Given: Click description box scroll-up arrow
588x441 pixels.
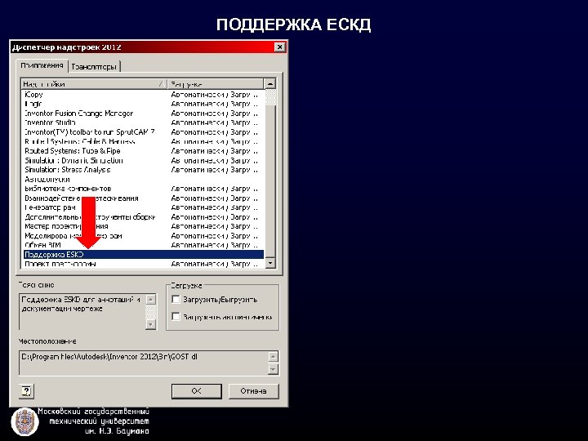Looking at the screenshot, I should coord(150,299).
